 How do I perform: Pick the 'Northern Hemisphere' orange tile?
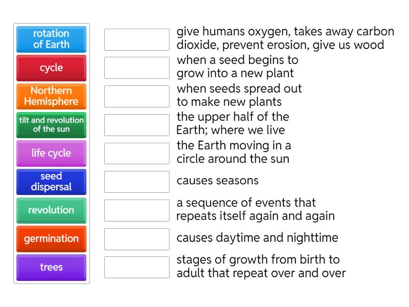tap(51, 96)
